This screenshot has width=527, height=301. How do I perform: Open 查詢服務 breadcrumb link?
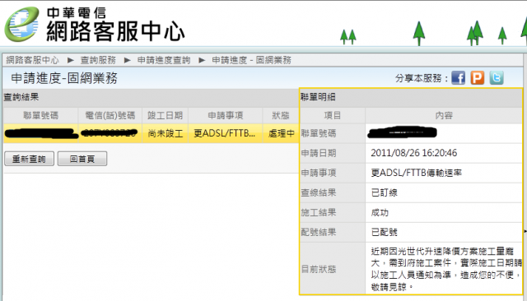pos(98,60)
